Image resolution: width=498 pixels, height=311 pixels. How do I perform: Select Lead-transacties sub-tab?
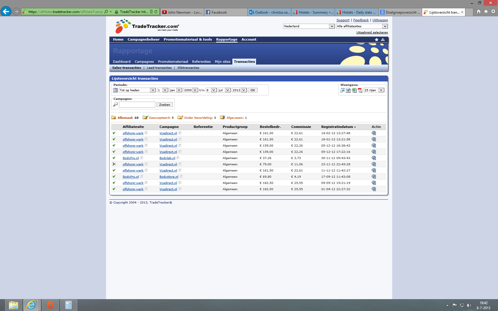pos(159,68)
